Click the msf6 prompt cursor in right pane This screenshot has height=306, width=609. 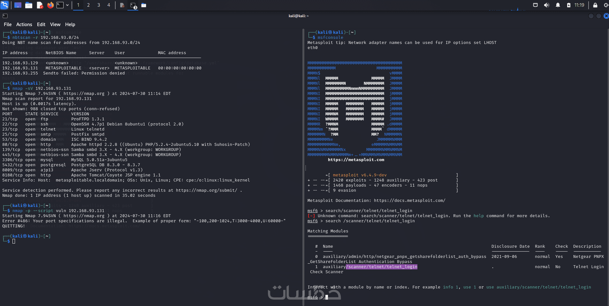327,297
